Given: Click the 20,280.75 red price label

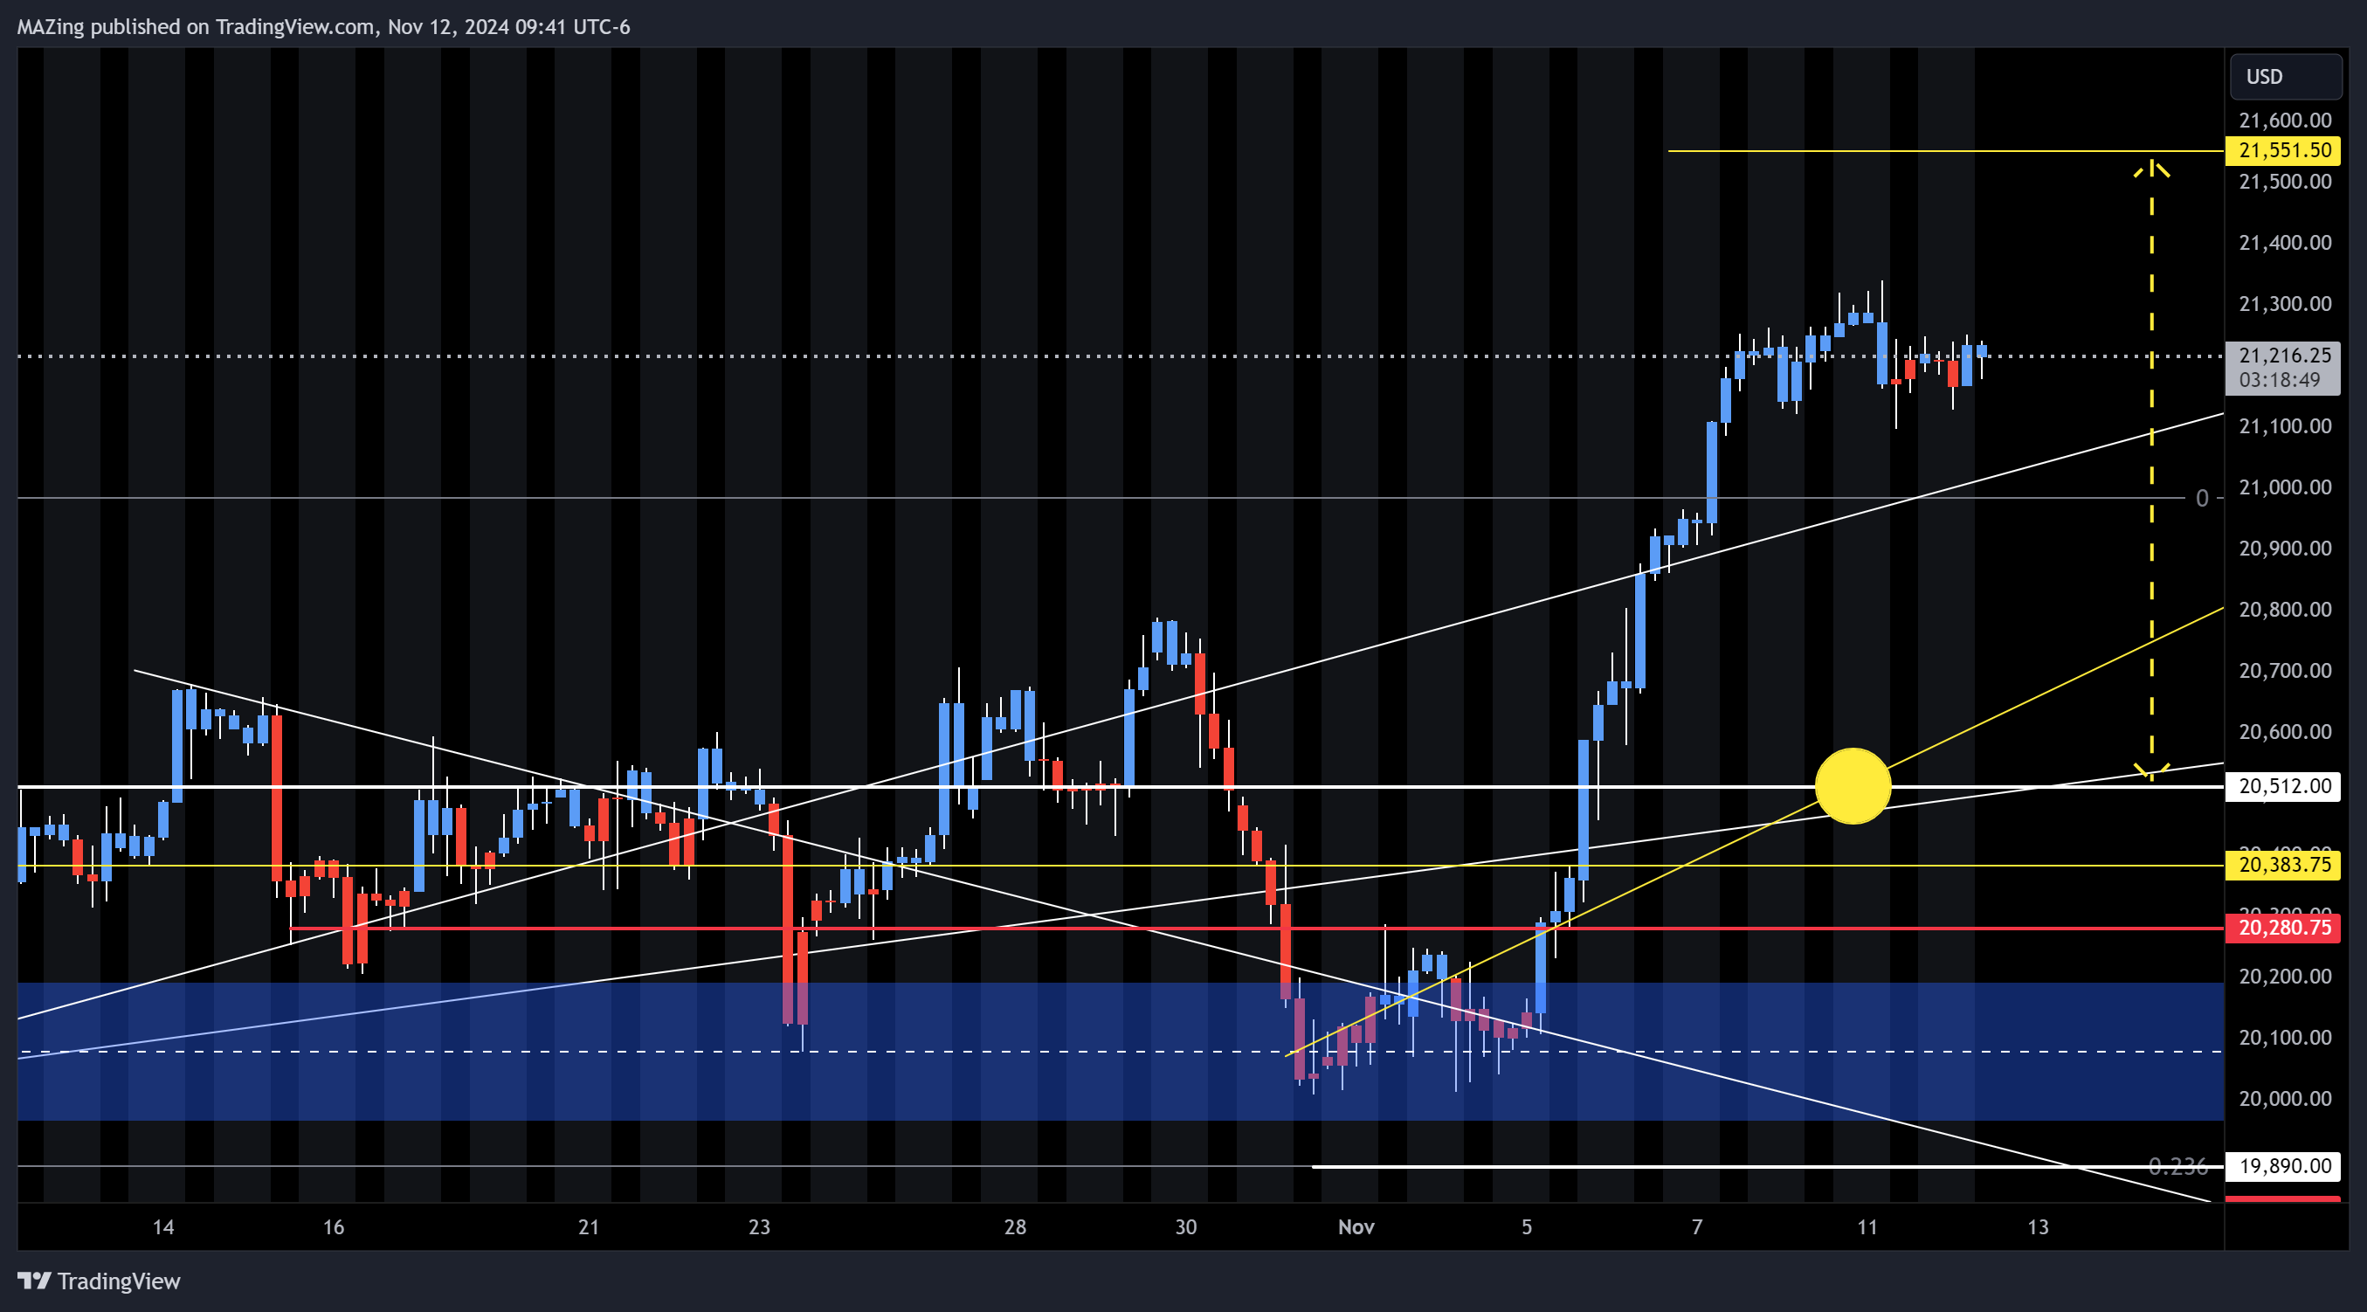Looking at the screenshot, I should tap(2282, 928).
